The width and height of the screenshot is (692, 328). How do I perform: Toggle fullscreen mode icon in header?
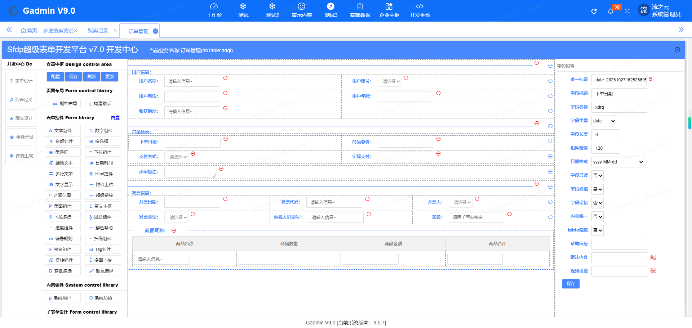(627, 11)
